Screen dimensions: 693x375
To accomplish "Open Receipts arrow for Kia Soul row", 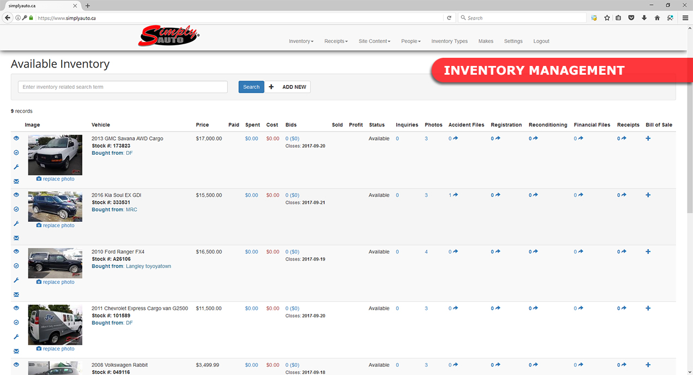I will coord(624,195).
